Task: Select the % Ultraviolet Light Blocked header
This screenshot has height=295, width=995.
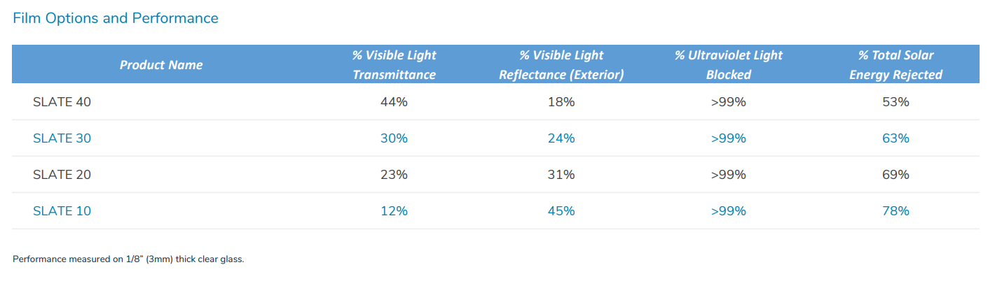Action: (729, 65)
